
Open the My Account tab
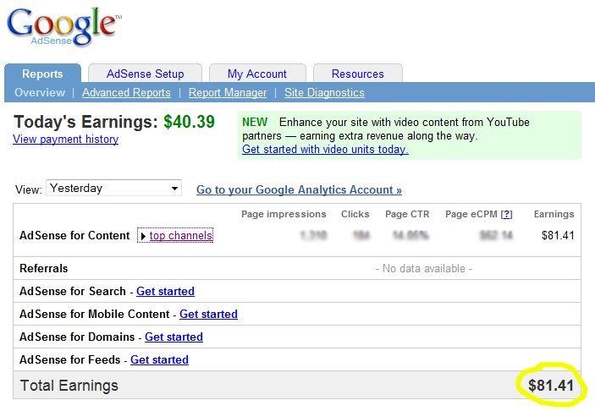click(x=257, y=74)
